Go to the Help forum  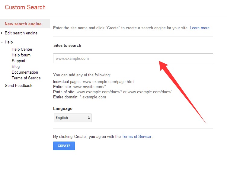(x=21, y=55)
